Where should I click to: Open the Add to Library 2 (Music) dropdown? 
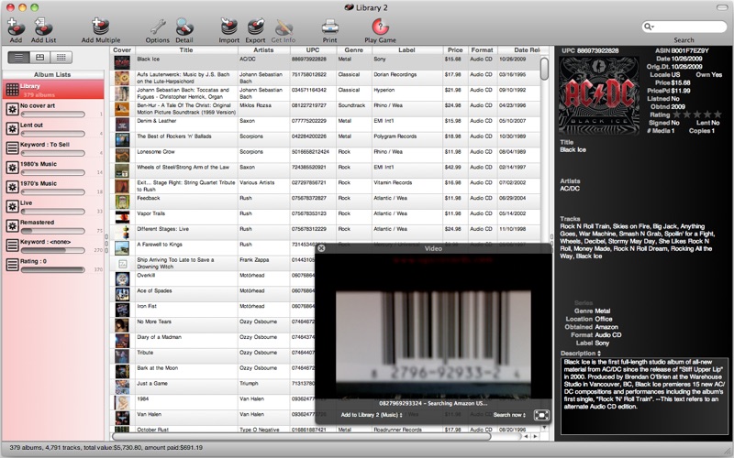point(372,415)
